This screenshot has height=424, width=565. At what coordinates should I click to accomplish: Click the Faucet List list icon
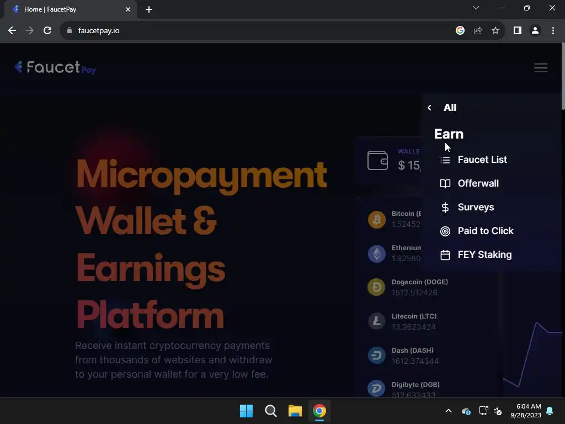pos(445,160)
